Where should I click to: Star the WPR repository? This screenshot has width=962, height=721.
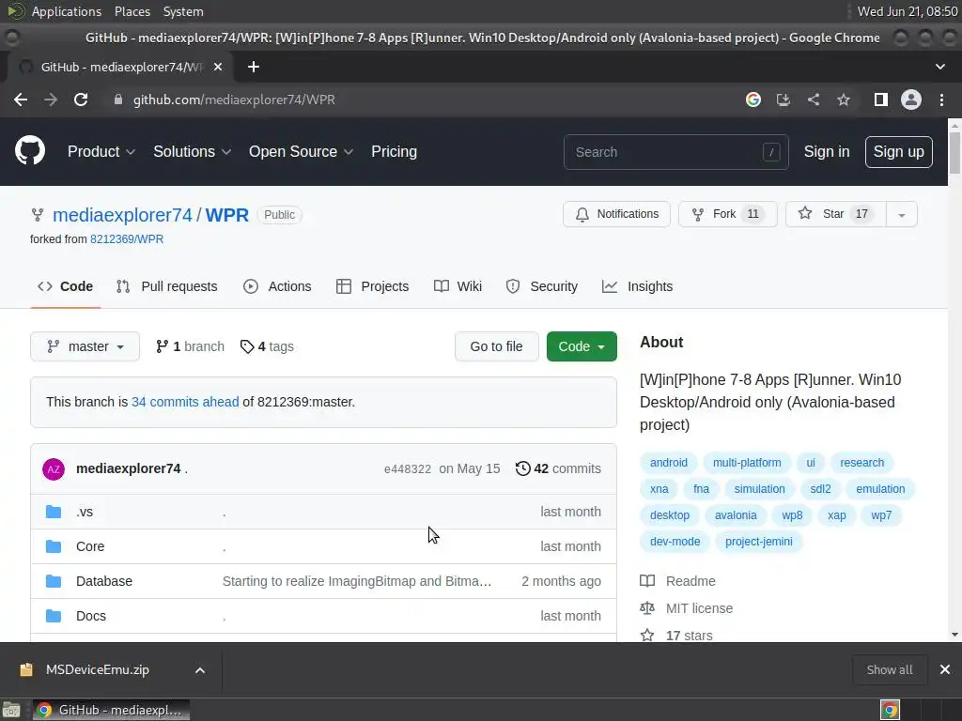835,214
